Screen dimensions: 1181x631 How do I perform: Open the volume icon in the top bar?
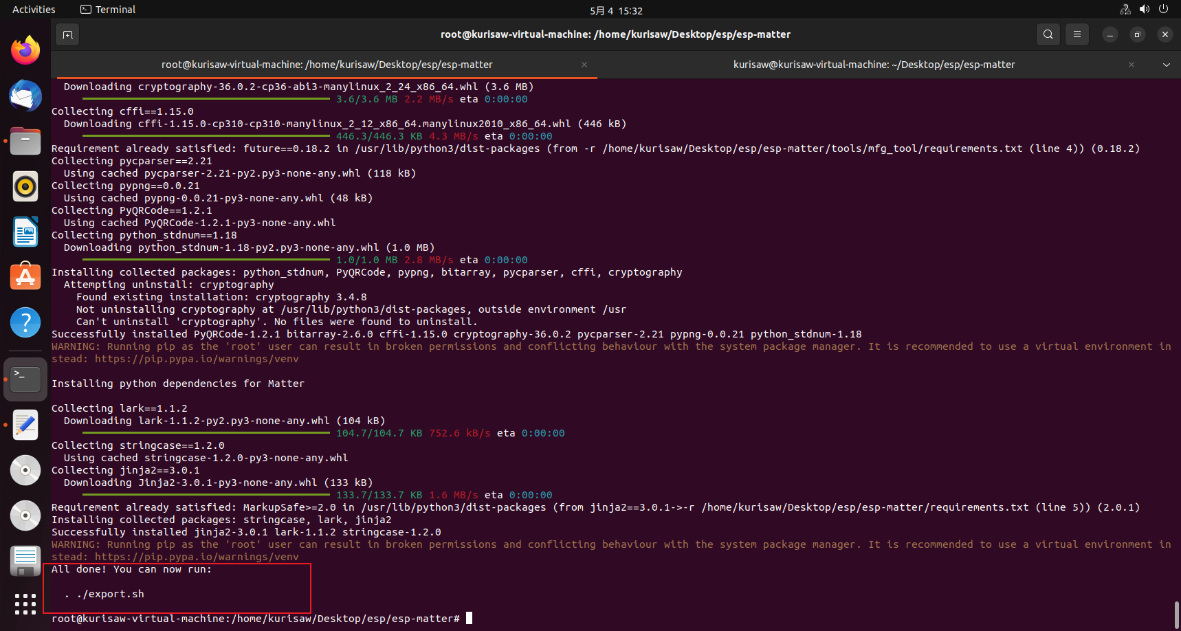point(1145,10)
